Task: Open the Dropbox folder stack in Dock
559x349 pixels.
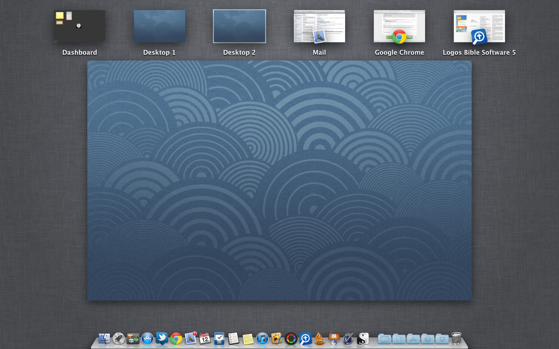Action: click(442, 339)
